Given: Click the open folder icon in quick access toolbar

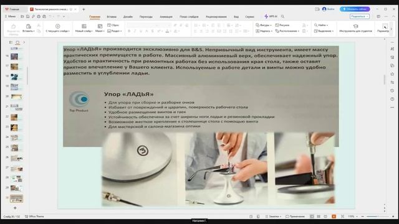Looking at the screenshot, I should (22, 17).
